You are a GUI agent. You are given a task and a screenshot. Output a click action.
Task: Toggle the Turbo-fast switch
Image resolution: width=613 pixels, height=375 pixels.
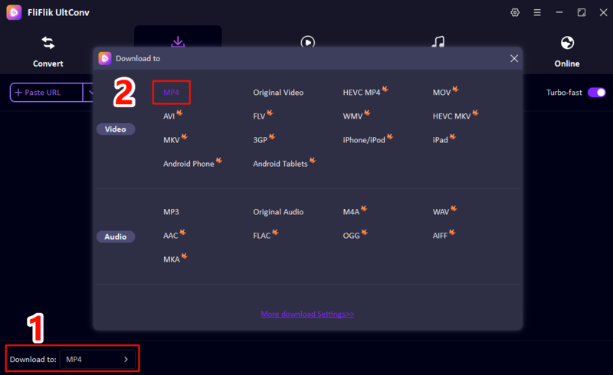pos(597,93)
